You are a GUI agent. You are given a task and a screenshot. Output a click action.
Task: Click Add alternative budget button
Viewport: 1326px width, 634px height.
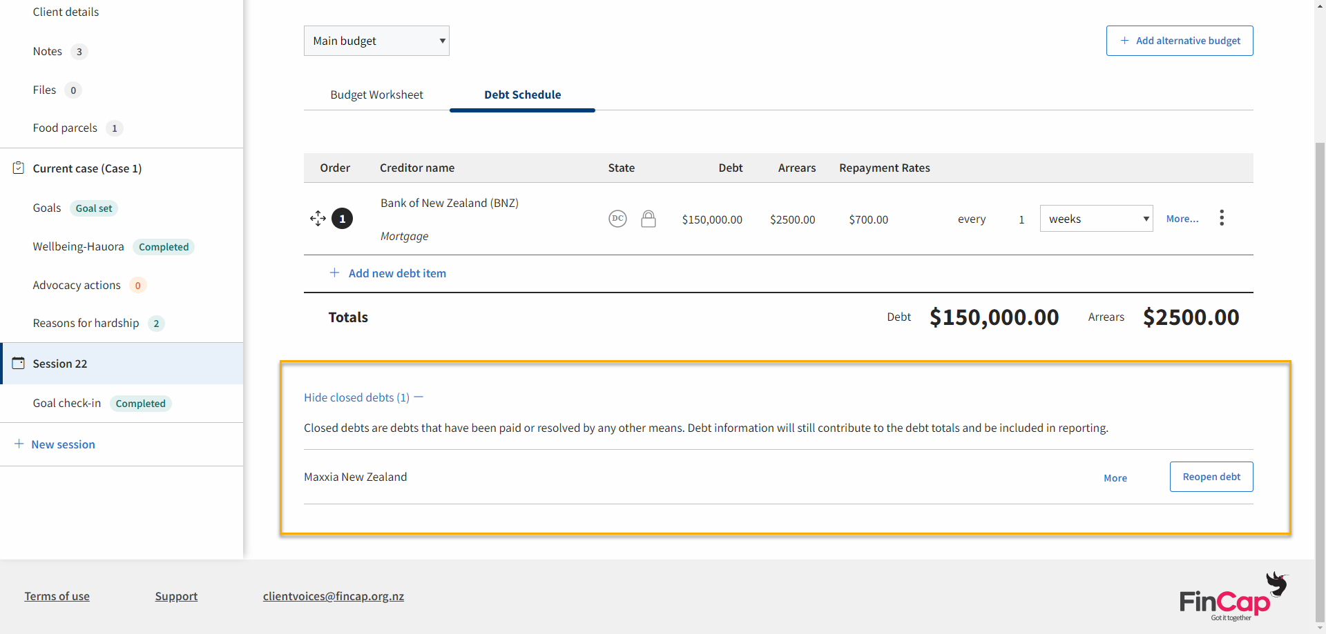point(1180,41)
